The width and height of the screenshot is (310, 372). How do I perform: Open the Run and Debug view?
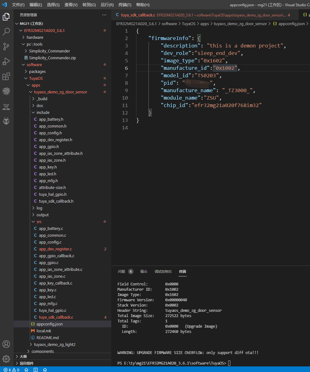coord(6,61)
